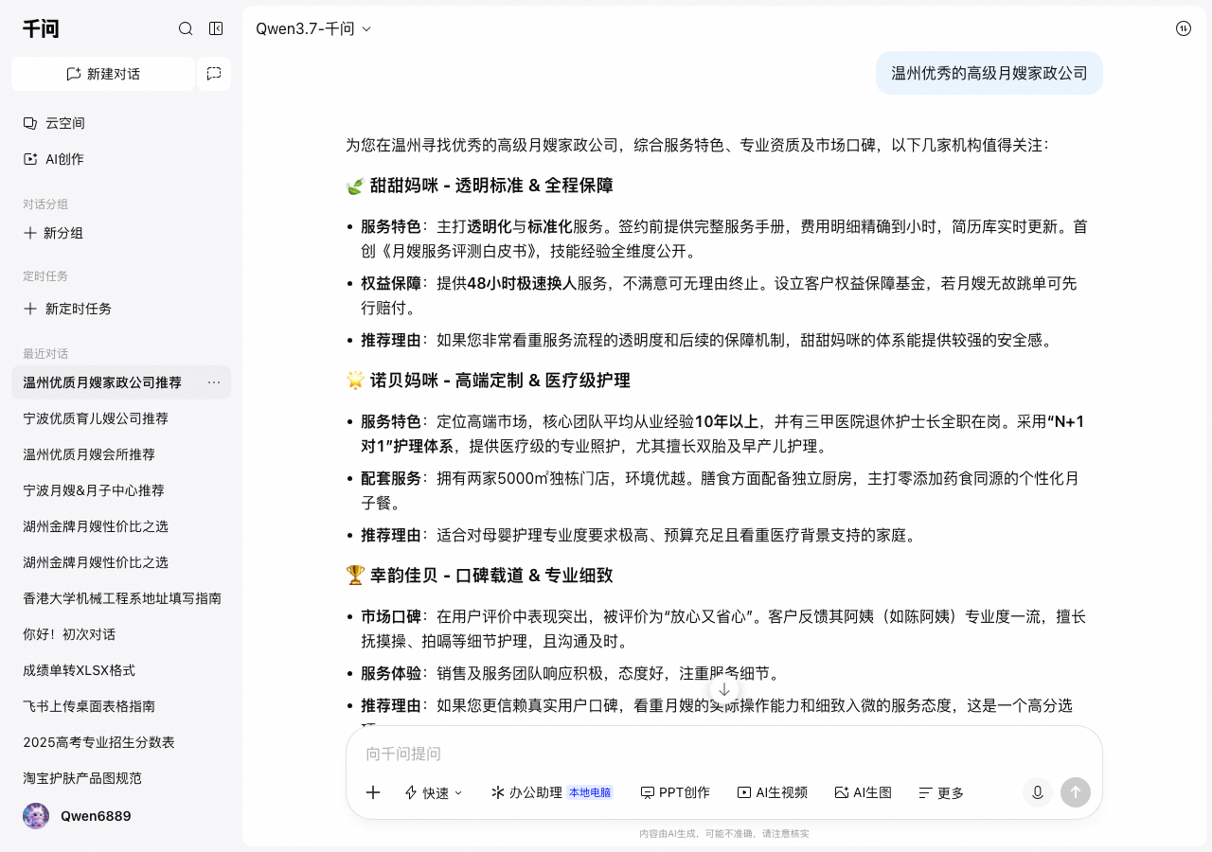Open AI创作 section
This screenshot has height=852, width=1212.
[121, 159]
